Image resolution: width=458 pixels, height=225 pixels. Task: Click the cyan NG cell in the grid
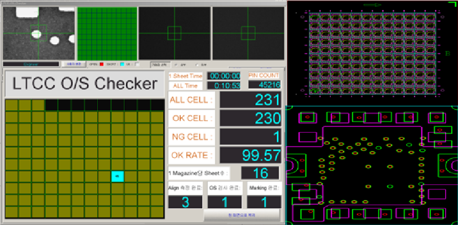point(117,176)
